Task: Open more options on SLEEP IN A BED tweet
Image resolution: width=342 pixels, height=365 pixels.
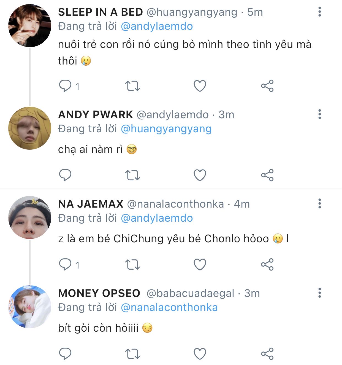Action: (x=319, y=12)
